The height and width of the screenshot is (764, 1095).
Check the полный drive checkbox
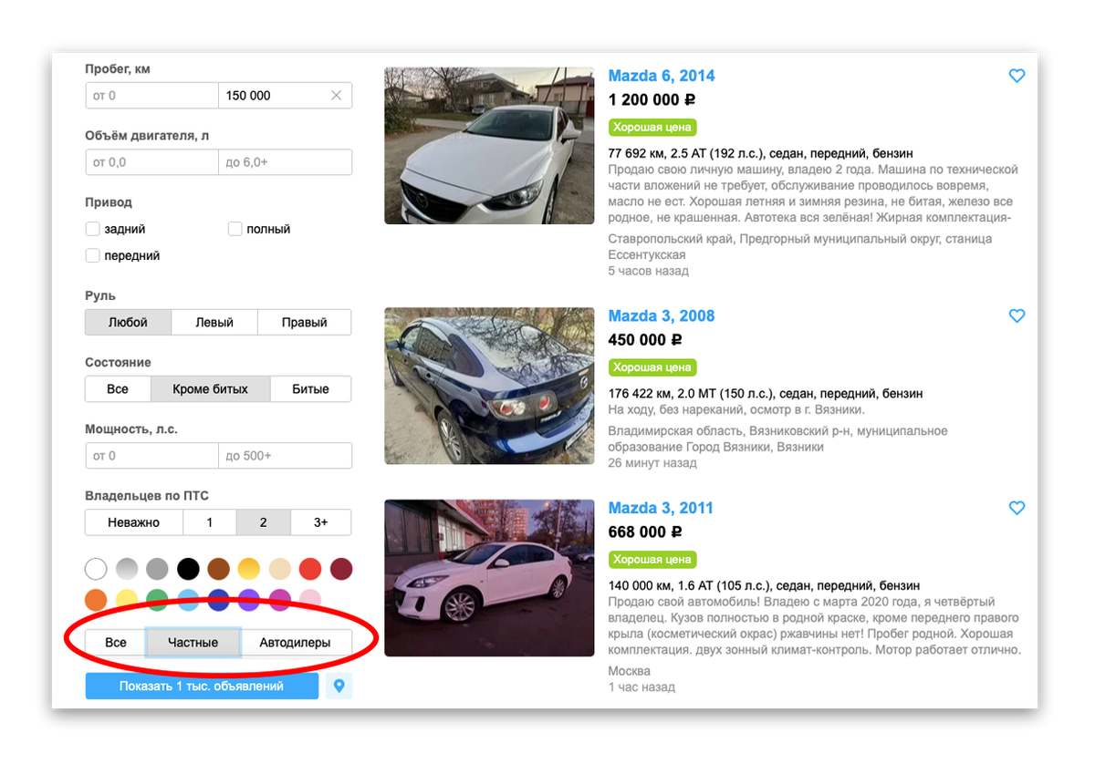[235, 229]
